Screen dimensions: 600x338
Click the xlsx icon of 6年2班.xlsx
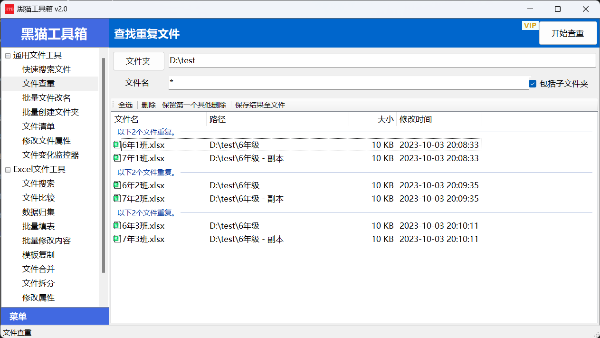pyautogui.click(x=117, y=185)
